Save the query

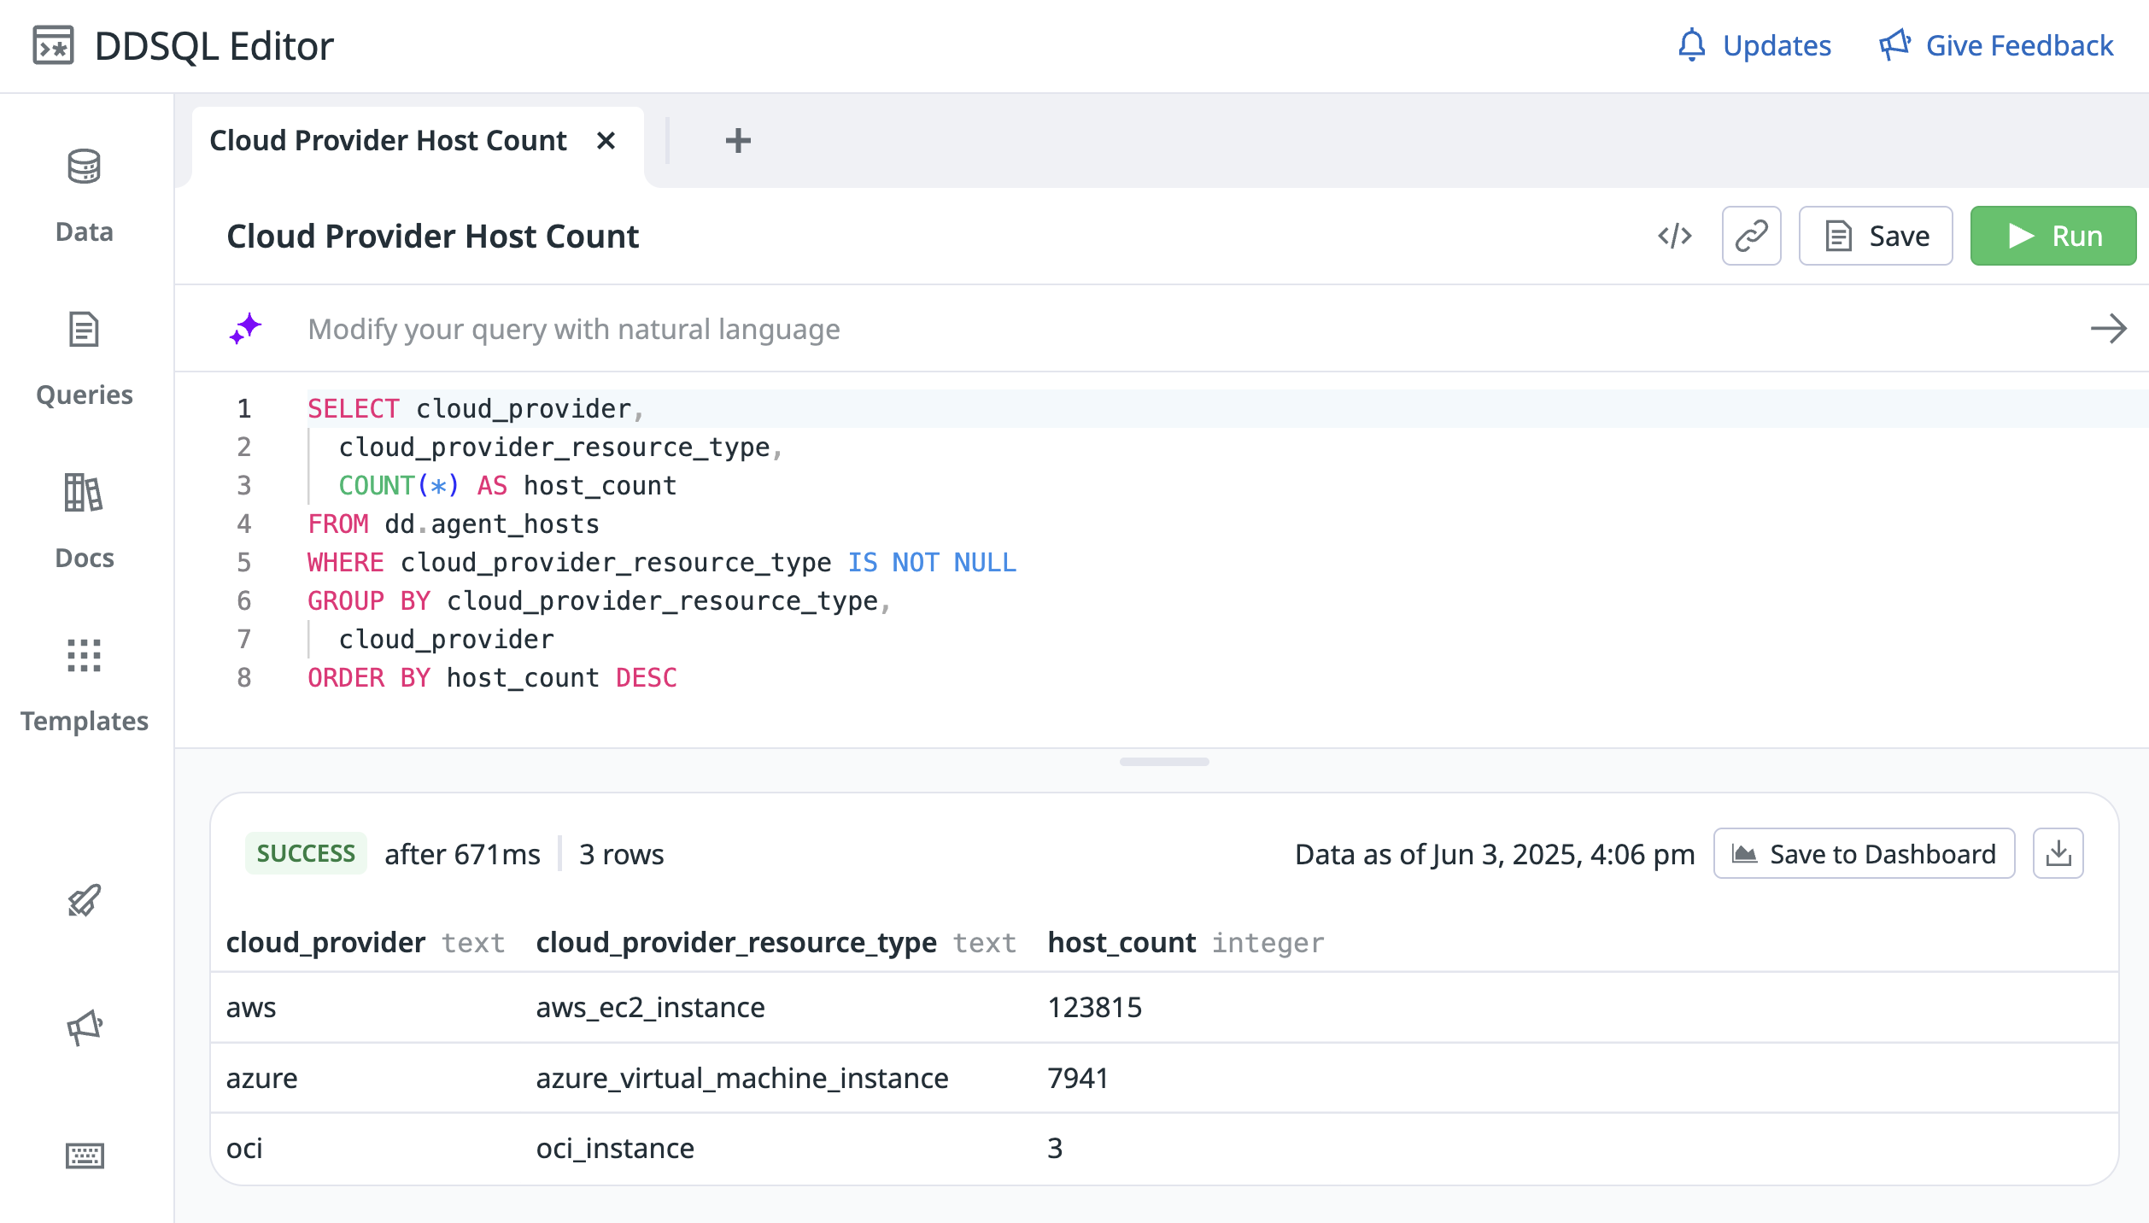click(1876, 236)
